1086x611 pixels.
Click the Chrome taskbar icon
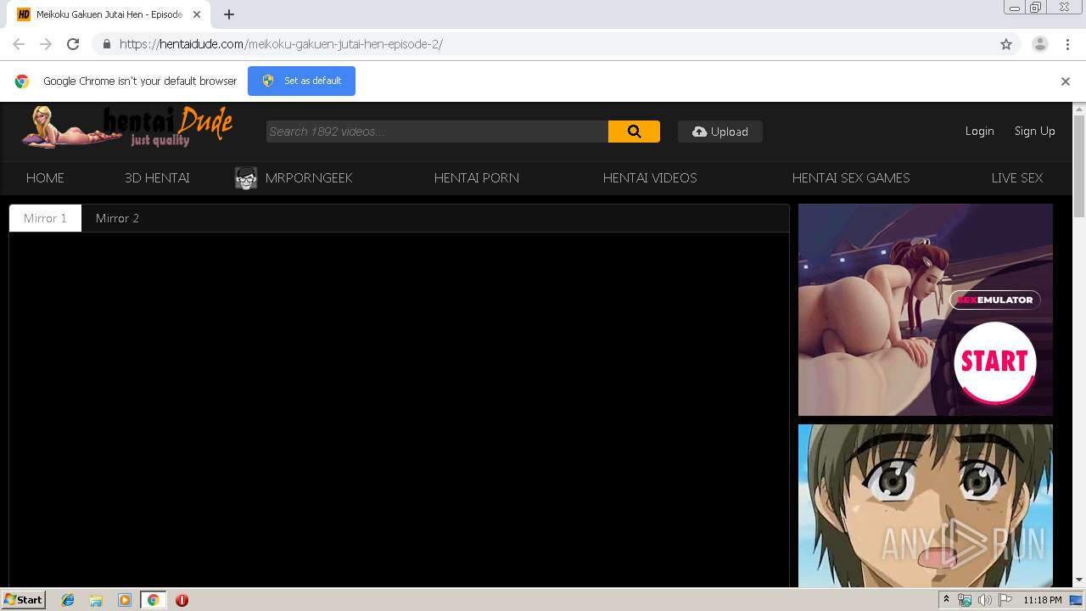click(153, 600)
